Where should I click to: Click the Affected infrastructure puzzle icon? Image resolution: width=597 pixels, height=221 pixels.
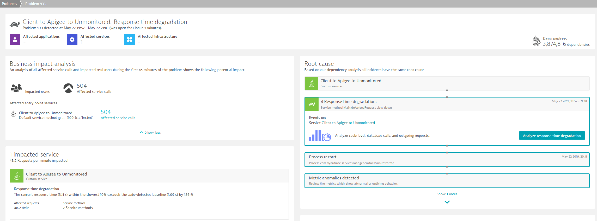tap(130, 40)
